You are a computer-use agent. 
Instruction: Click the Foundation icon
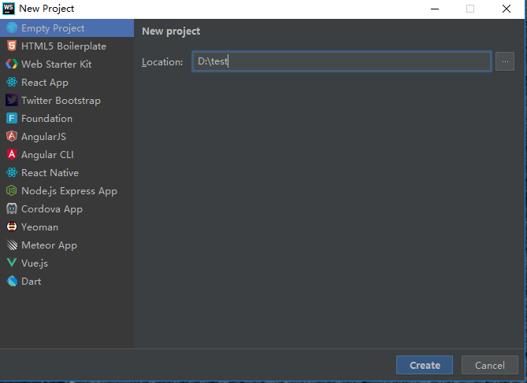coord(12,119)
